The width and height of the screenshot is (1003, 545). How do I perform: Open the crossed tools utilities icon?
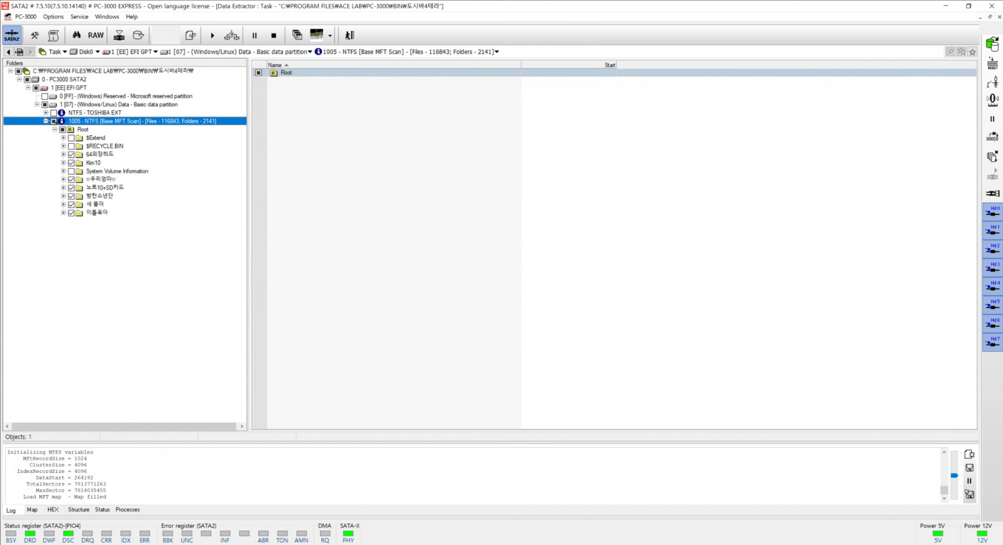[x=34, y=36]
